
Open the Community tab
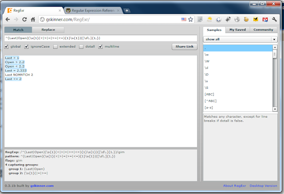(263, 30)
